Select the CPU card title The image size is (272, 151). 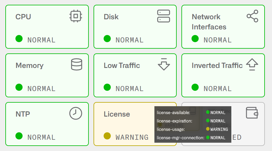point(23,17)
